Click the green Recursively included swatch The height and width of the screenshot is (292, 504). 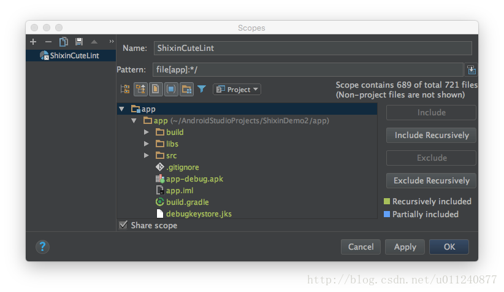[x=387, y=201]
